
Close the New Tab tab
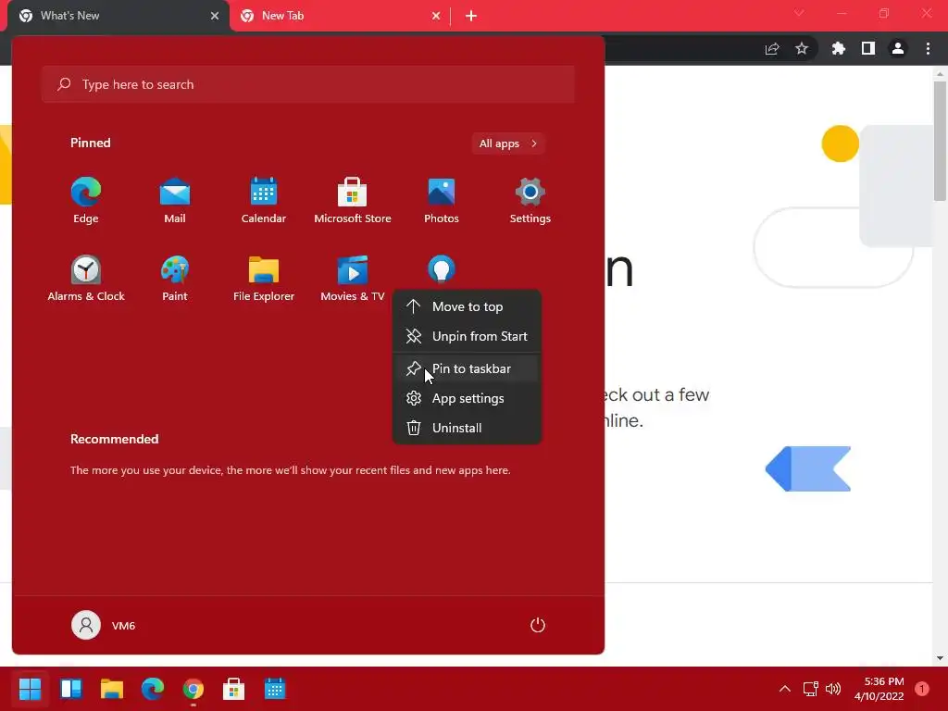tap(436, 16)
